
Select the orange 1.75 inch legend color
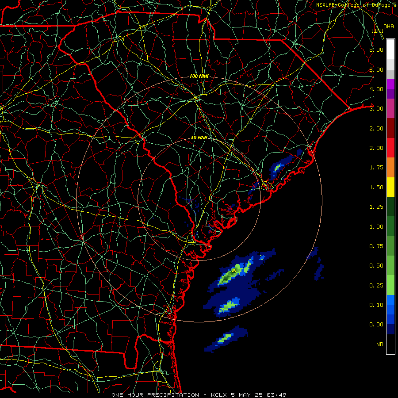390,168
